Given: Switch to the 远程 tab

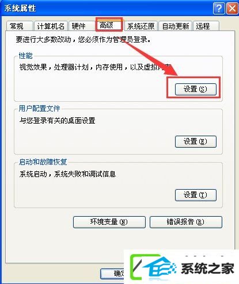Looking at the screenshot, I should coord(206,26).
